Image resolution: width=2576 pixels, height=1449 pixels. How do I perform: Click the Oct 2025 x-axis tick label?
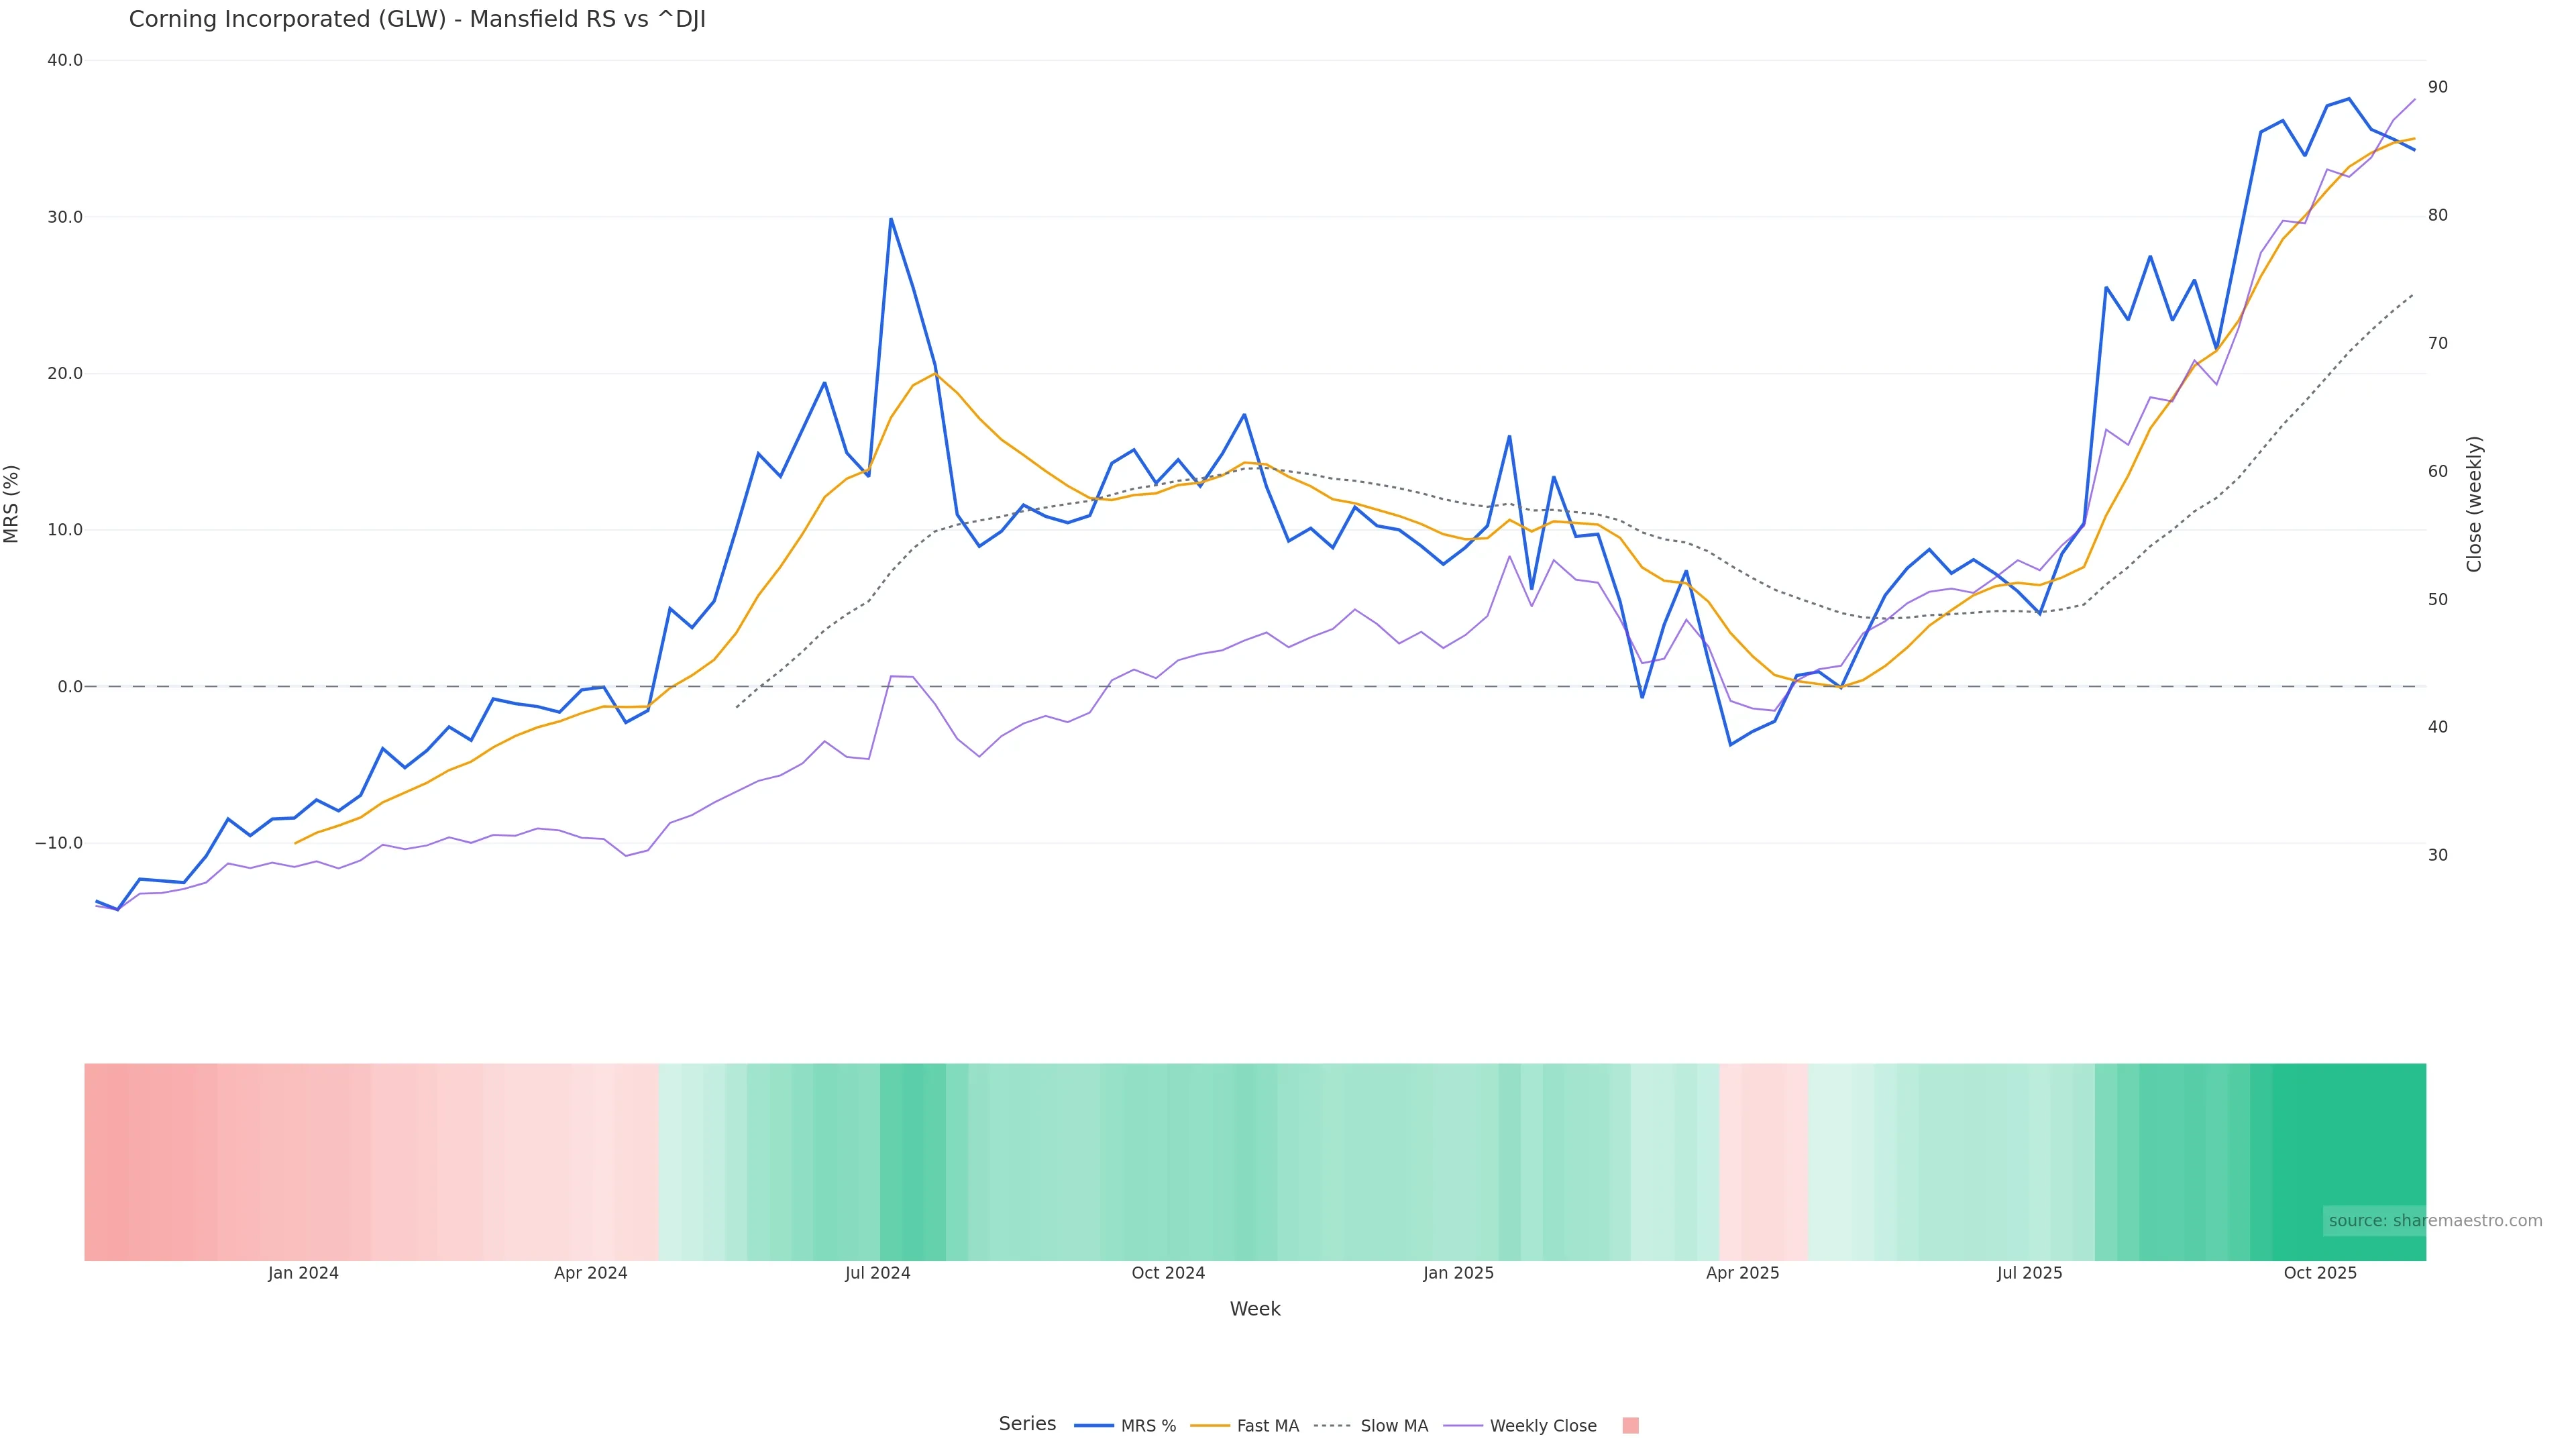tap(2320, 1273)
